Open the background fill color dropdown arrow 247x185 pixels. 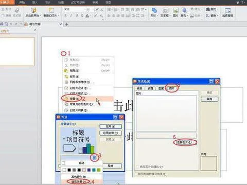[x=94, y=157]
